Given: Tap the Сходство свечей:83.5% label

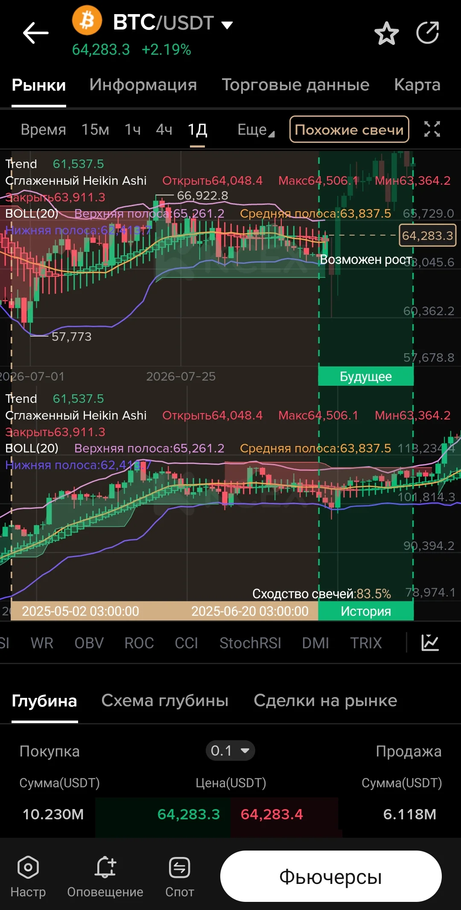Looking at the screenshot, I should (x=321, y=594).
